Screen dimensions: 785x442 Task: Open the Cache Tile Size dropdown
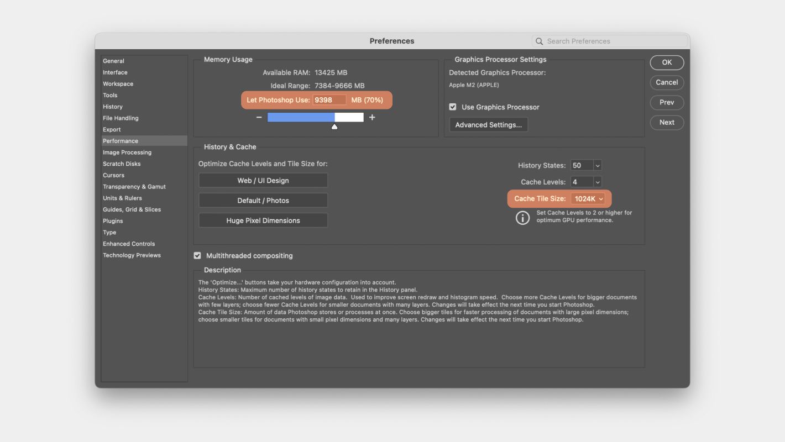point(588,199)
